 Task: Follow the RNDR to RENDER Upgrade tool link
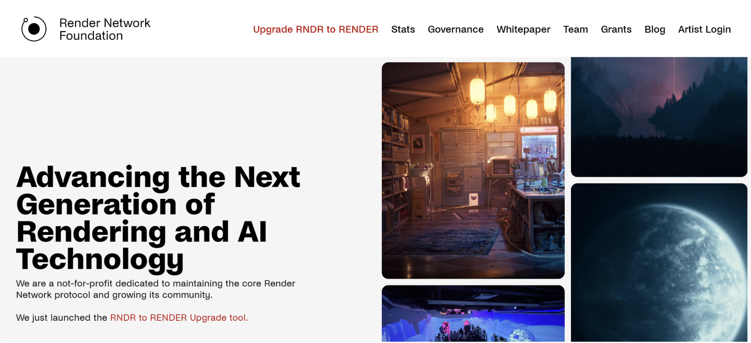tap(179, 318)
